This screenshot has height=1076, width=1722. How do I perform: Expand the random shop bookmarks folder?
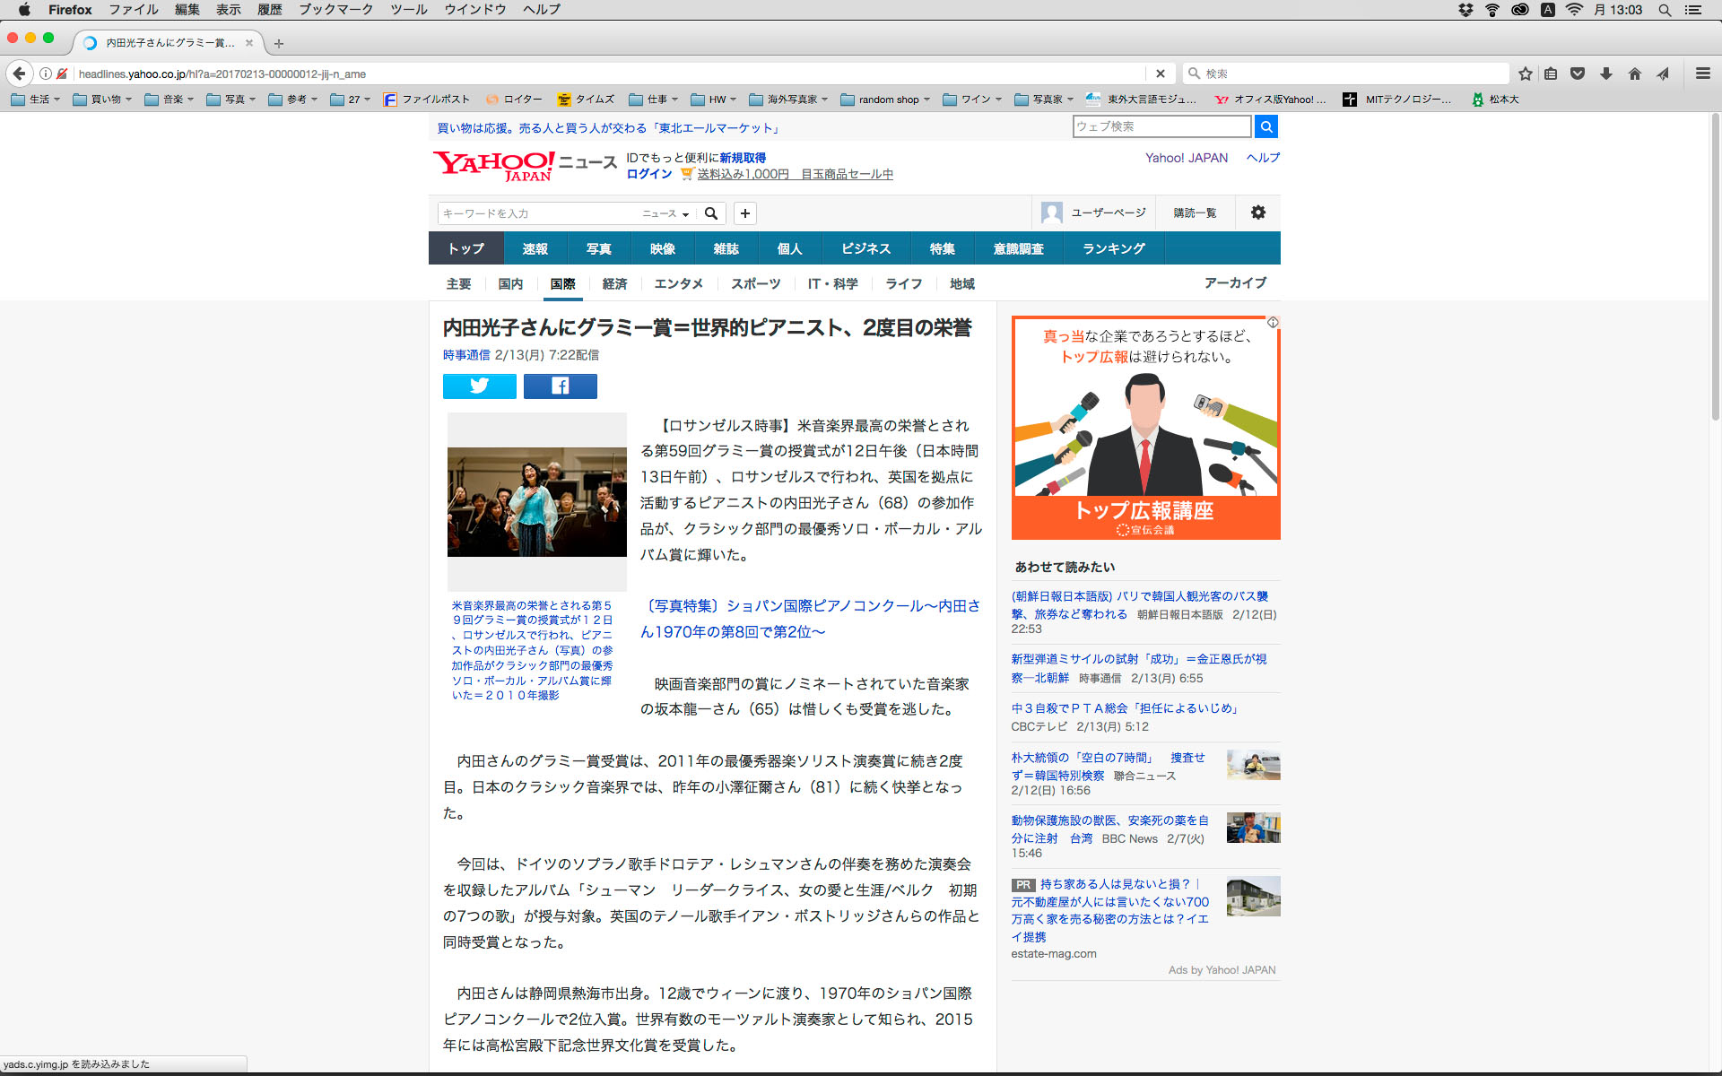[885, 100]
